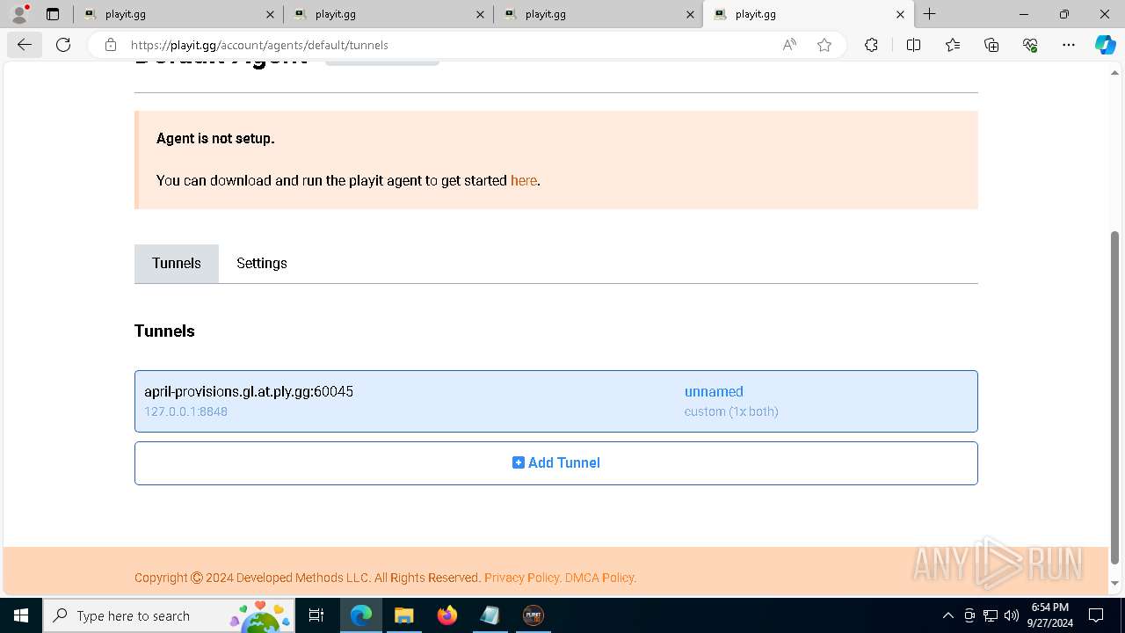Click the Add Tunnel button

click(x=556, y=462)
